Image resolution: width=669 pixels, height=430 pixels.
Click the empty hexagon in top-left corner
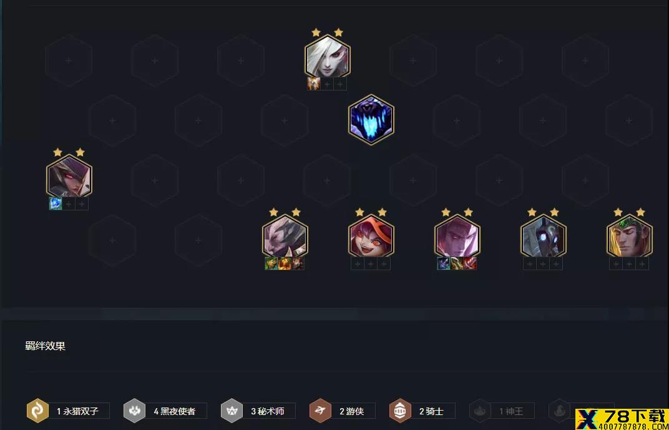69,61
